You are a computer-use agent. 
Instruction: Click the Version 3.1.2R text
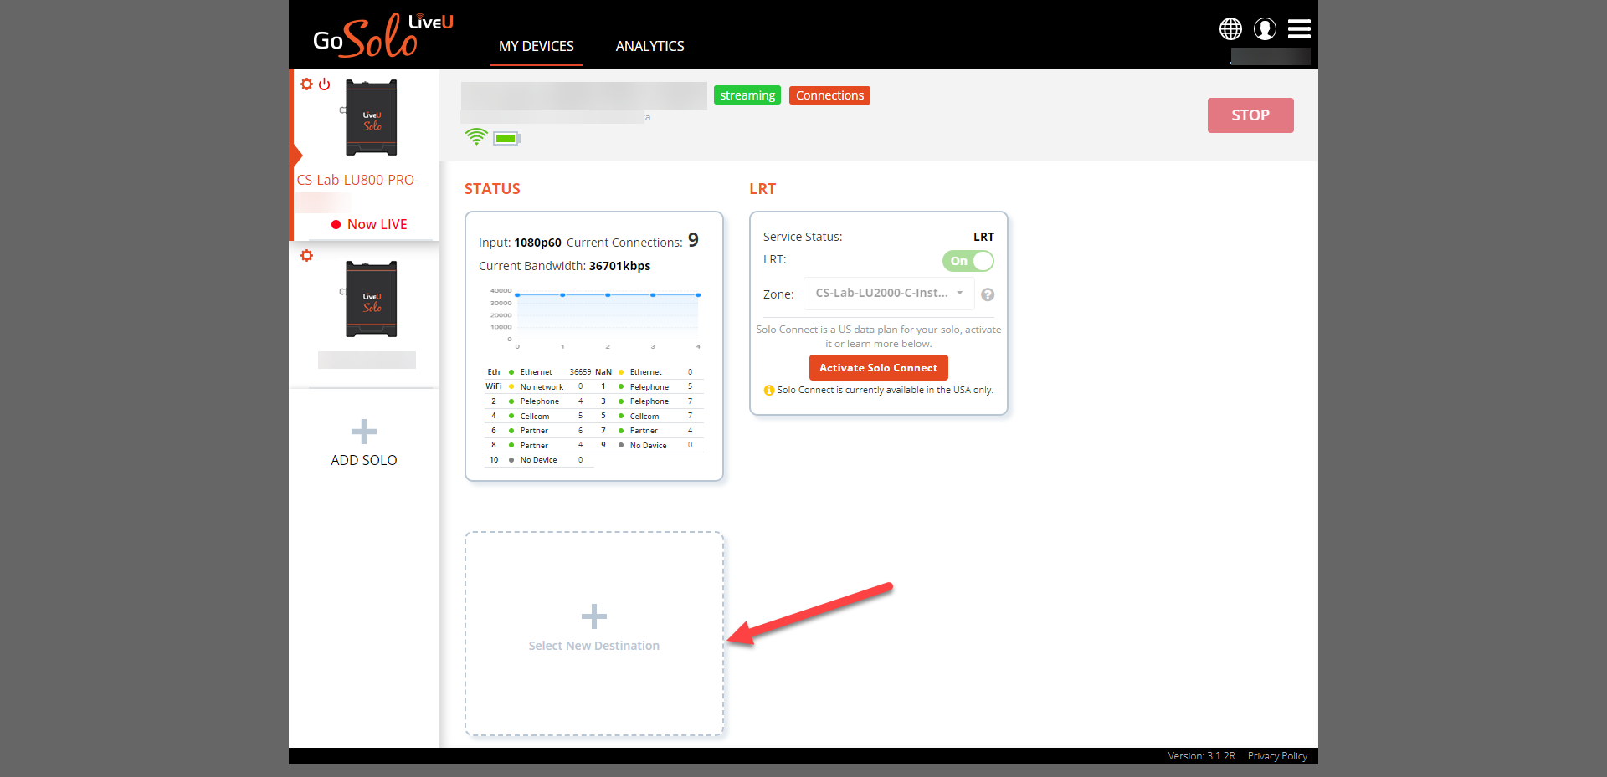[x=1202, y=756]
